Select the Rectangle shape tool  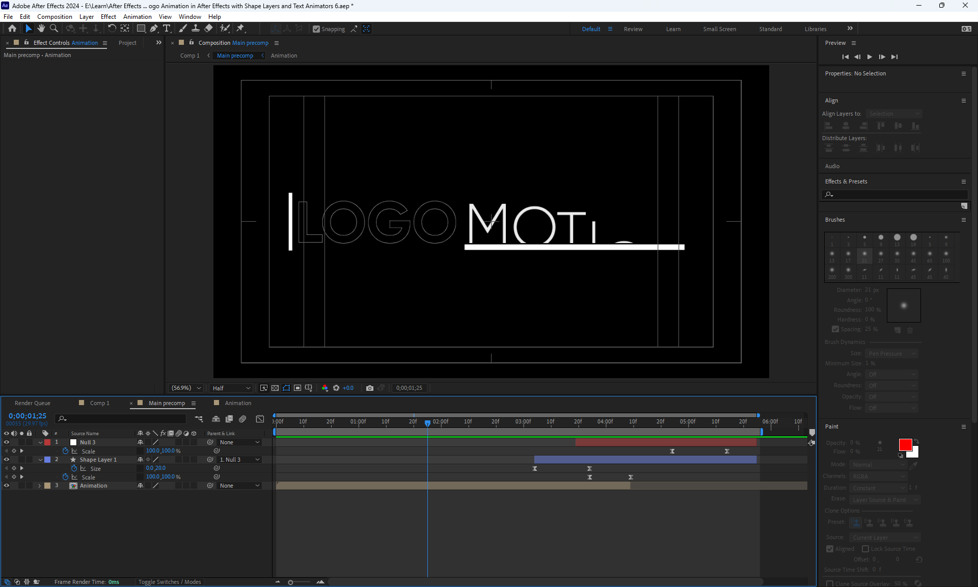[x=141, y=29]
